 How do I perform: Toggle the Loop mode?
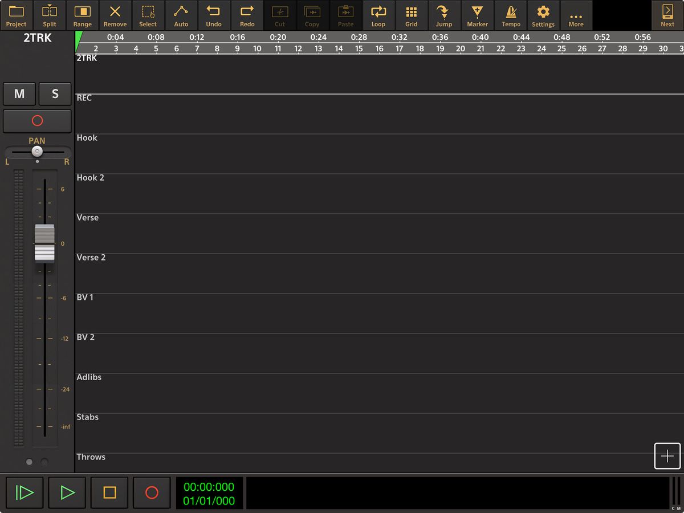pyautogui.click(x=378, y=15)
